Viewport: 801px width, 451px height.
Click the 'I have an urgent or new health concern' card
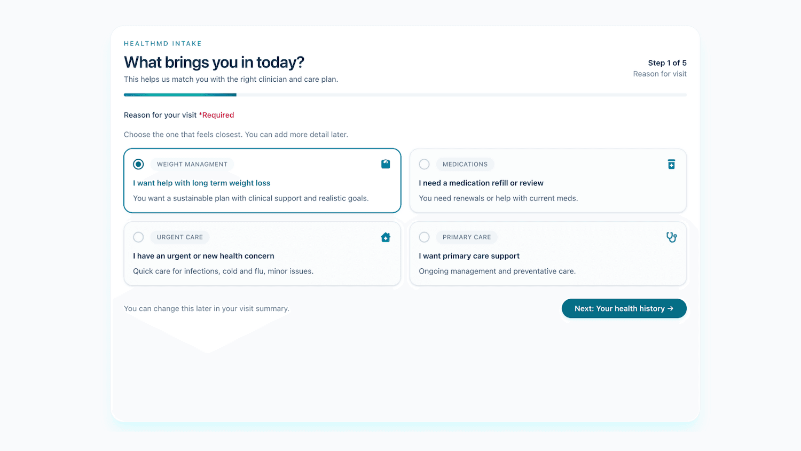(x=262, y=254)
